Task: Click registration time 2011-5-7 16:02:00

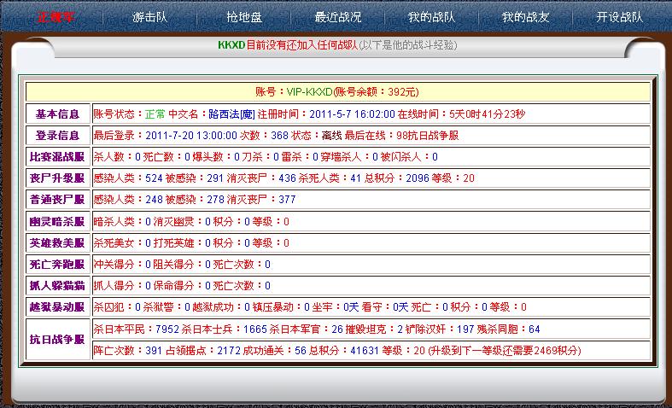Action: point(352,114)
